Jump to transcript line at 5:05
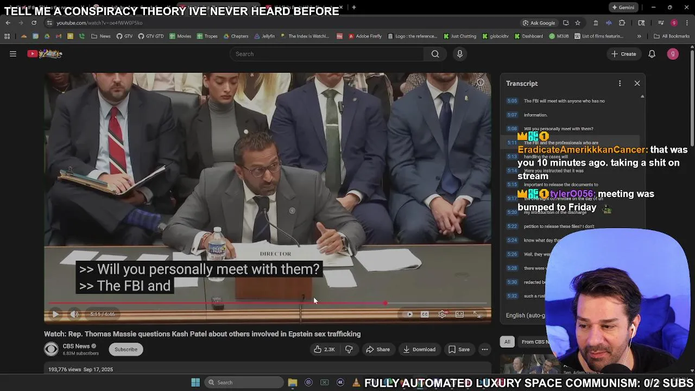The width and height of the screenshot is (695, 391). pos(570,101)
